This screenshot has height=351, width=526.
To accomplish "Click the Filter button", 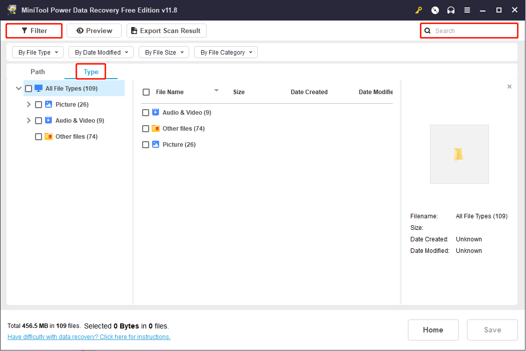I will [x=34, y=31].
